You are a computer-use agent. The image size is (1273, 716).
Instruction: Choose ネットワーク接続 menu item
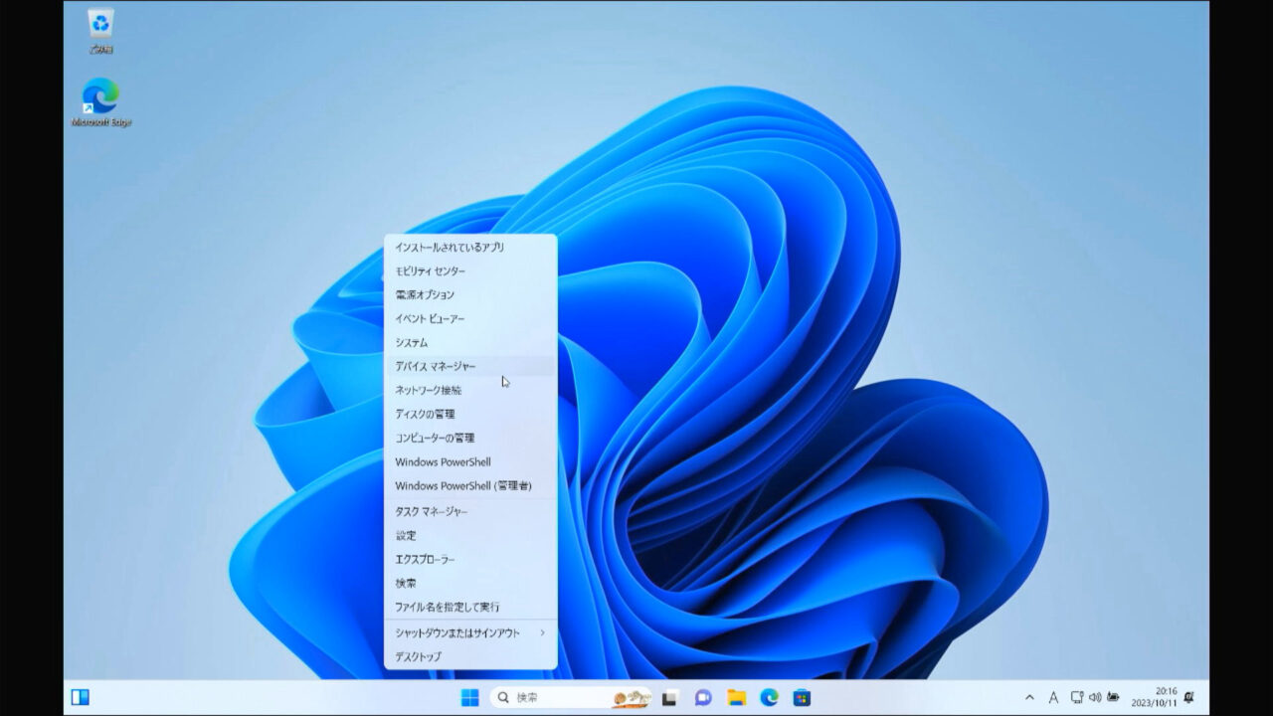tap(470, 390)
